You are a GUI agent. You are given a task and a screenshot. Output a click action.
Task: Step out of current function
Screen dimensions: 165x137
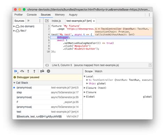[x=34, y=71]
